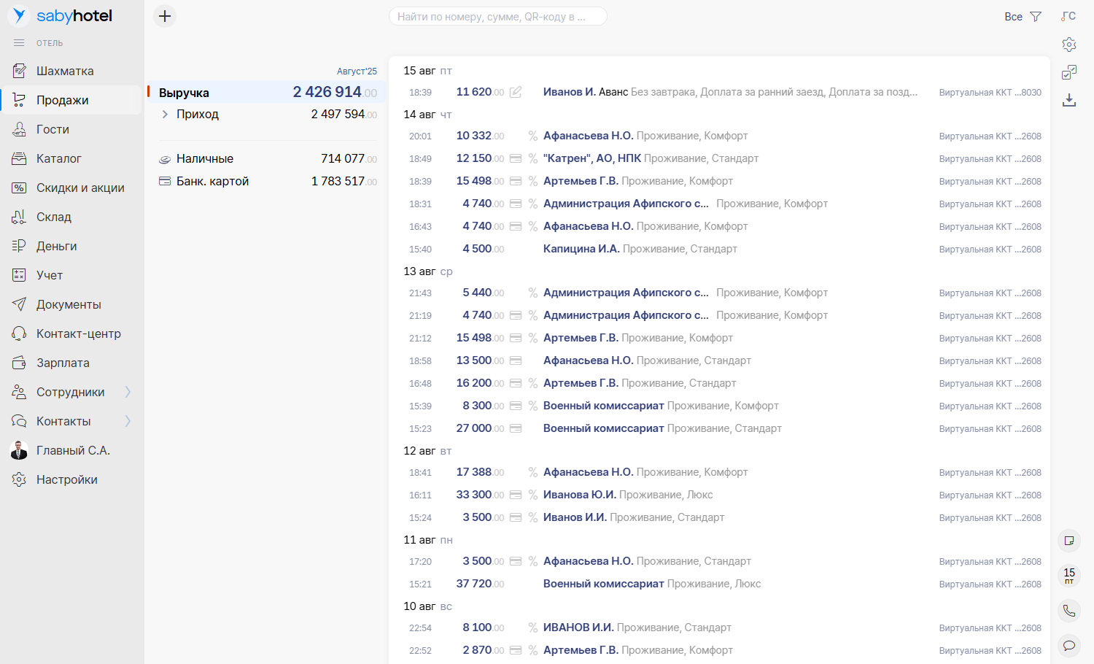Open the phone calls icon
The image size is (1094, 664).
(x=1069, y=611)
